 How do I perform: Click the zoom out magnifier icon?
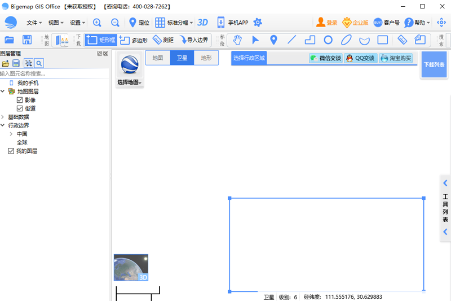(x=115, y=23)
